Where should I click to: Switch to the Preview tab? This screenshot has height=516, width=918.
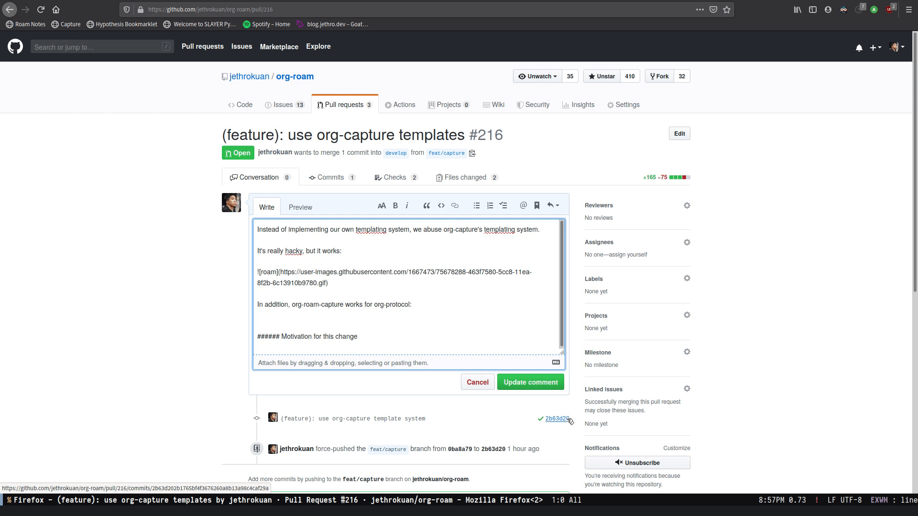pos(300,207)
